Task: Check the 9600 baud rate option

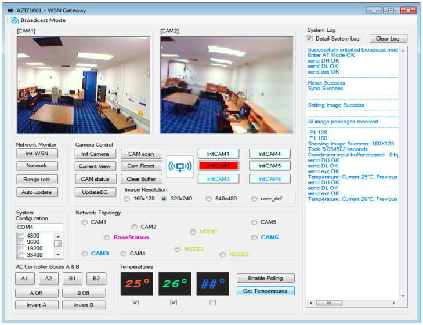Action: click(x=20, y=243)
